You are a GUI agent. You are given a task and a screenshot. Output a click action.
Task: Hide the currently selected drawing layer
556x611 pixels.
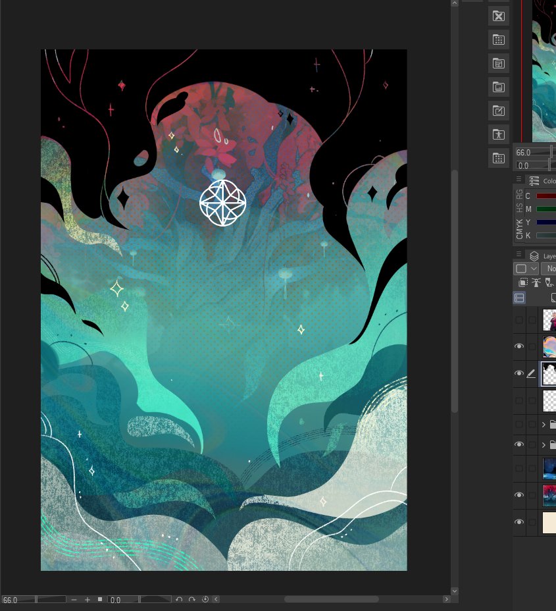pyautogui.click(x=519, y=373)
